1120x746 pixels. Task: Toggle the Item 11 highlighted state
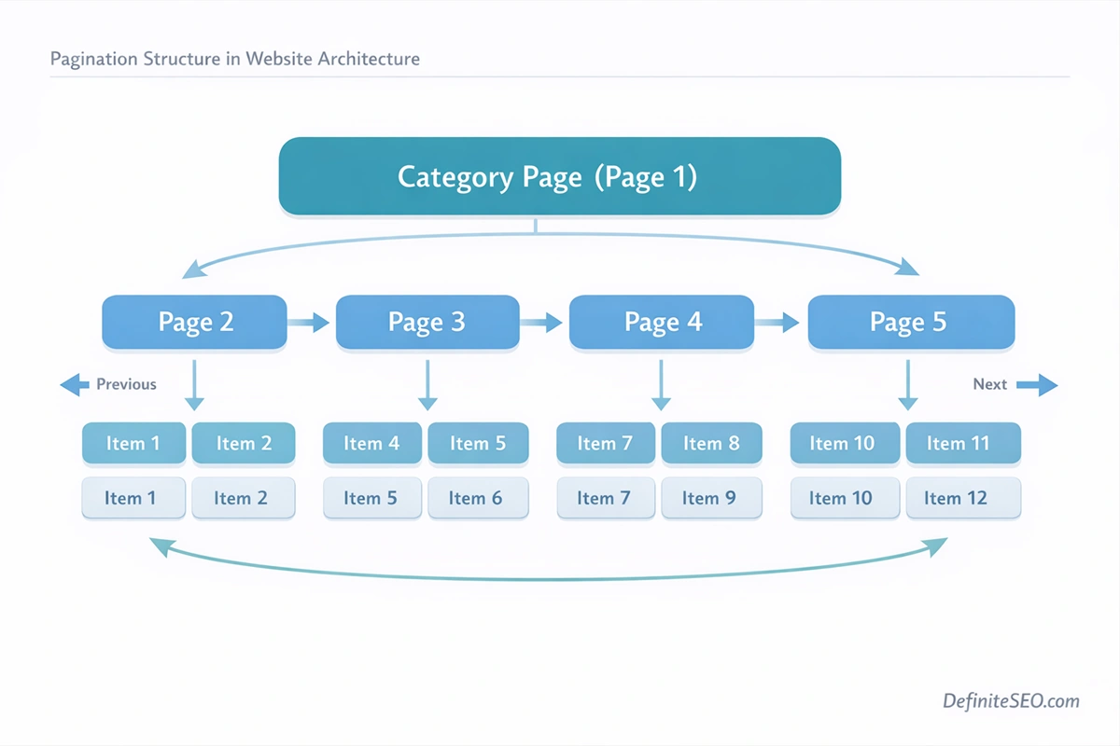click(x=963, y=443)
